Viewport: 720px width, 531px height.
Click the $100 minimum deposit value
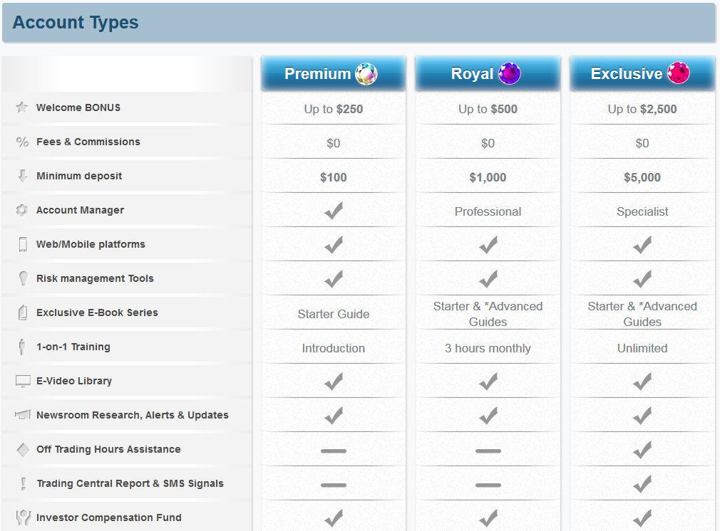coord(334,177)
